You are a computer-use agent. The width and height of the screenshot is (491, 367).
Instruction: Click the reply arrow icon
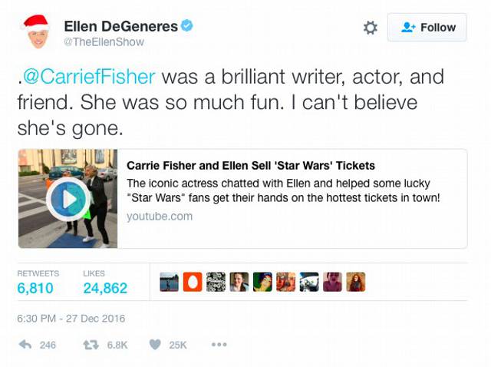pyautogui.click(x=25, y=345)
